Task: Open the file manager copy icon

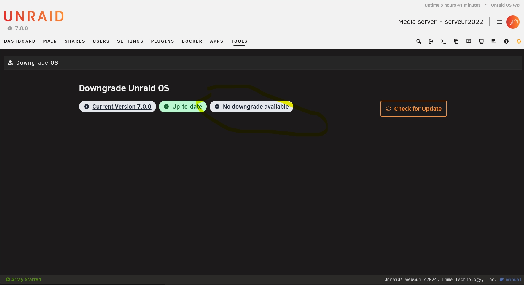Action: tap(456, 41)
